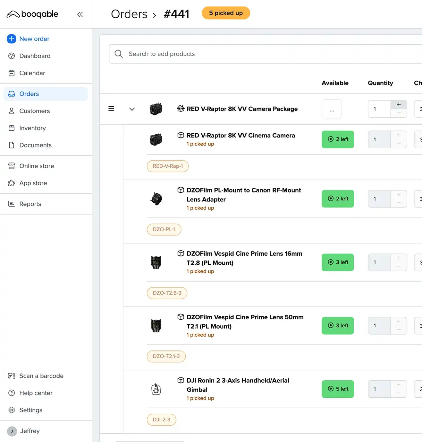Click the blue New order plus icon
The height and width of the screenshot is (442, 422).
click(12, 39)
